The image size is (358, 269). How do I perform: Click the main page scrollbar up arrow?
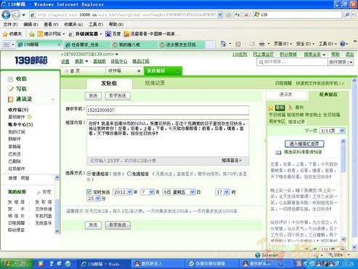354,81
